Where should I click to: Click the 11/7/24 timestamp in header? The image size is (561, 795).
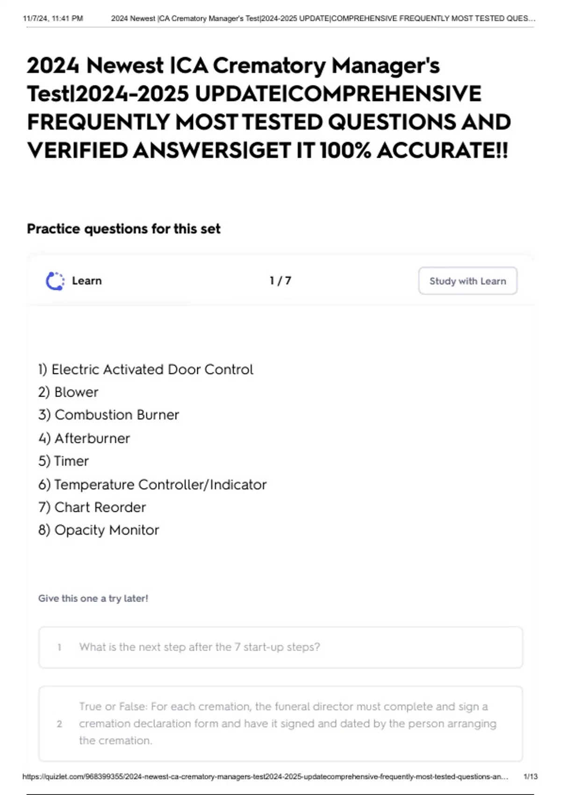point(53,19)
